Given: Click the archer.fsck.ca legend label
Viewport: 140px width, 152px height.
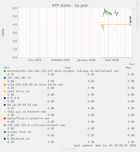Looking at the screenshot, I should point(19,132).
